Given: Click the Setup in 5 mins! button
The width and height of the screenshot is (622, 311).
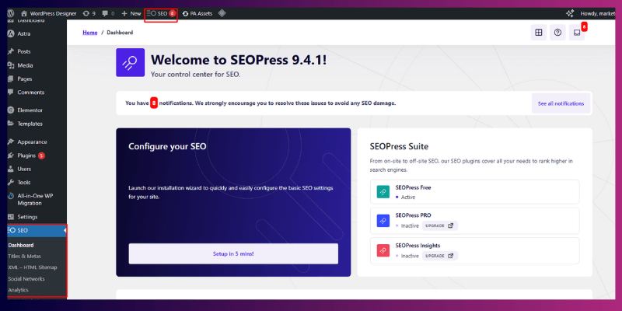Looking at the screenshot, I should click(233, 254).
